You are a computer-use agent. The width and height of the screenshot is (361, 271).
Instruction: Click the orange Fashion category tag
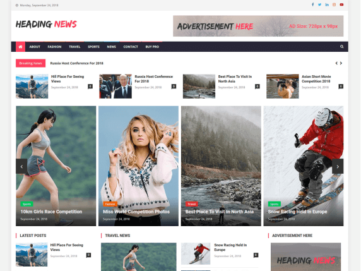[110, 204]
